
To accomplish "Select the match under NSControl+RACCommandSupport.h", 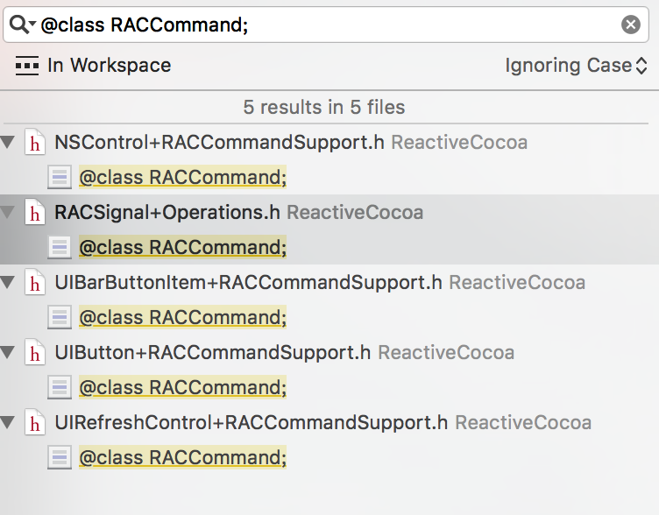I will (x=182, y=178).
